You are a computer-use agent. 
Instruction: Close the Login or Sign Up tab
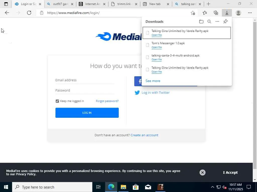40,4
